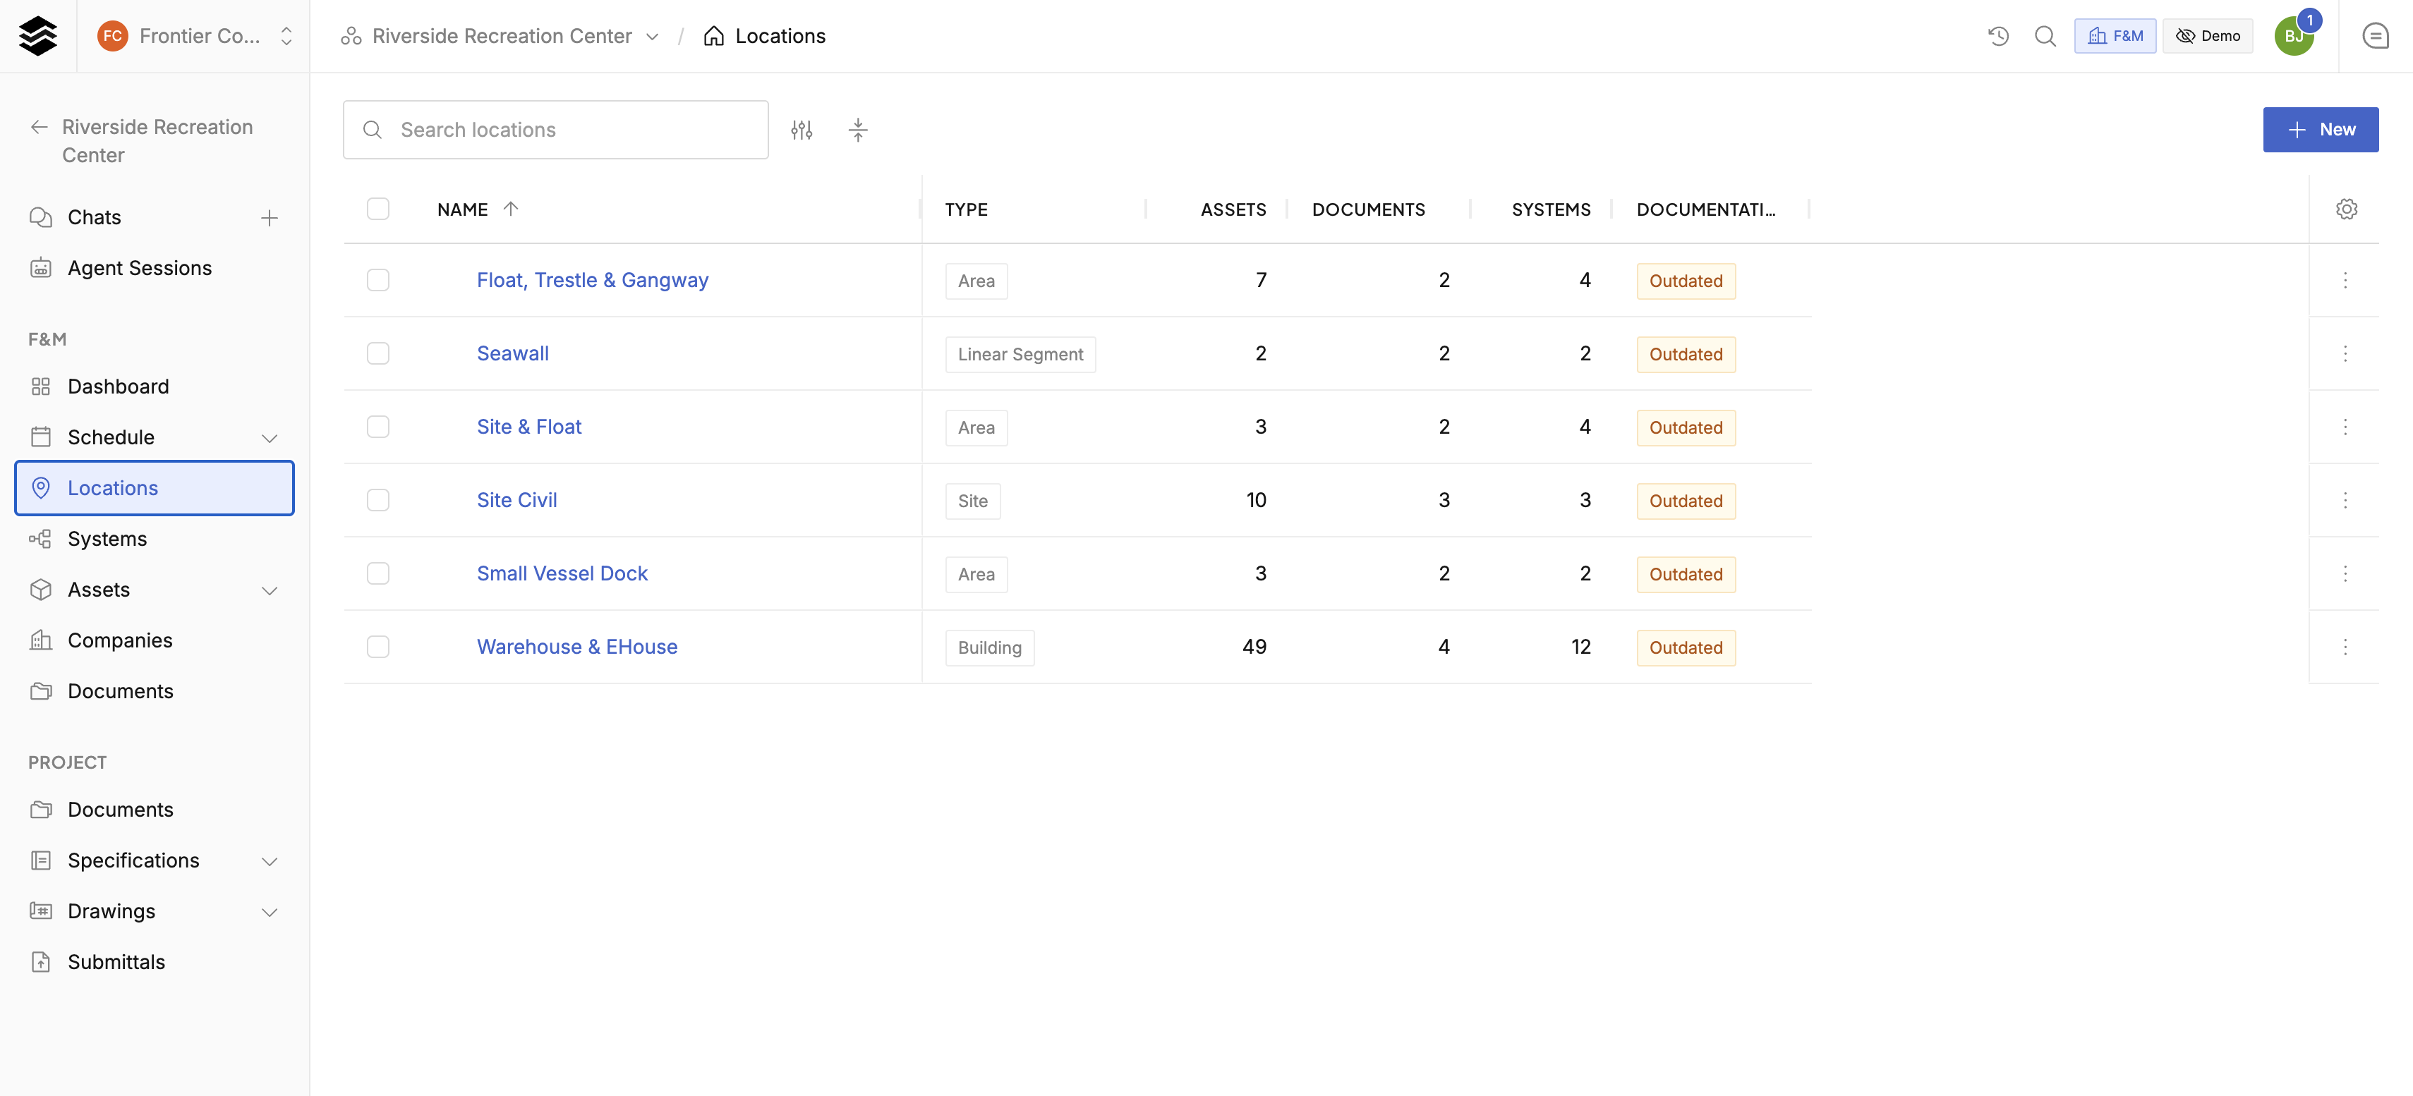Toggle the F&M mode button
Screen dimensions: 2413x1096
tap(2115, 35)
